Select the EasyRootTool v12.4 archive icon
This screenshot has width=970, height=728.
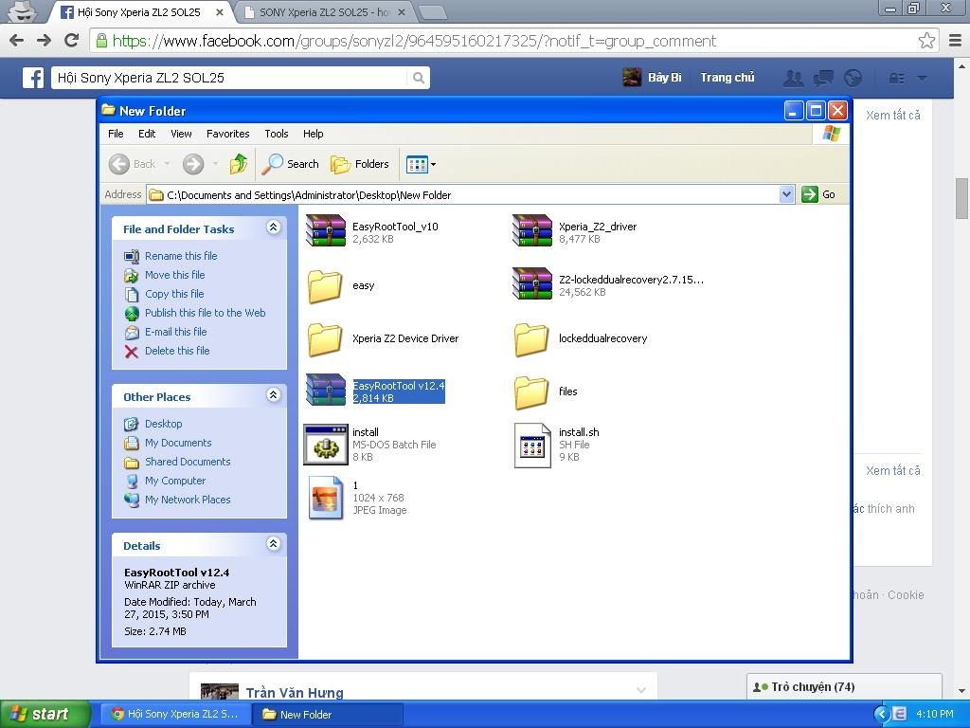tap(326, 390)
